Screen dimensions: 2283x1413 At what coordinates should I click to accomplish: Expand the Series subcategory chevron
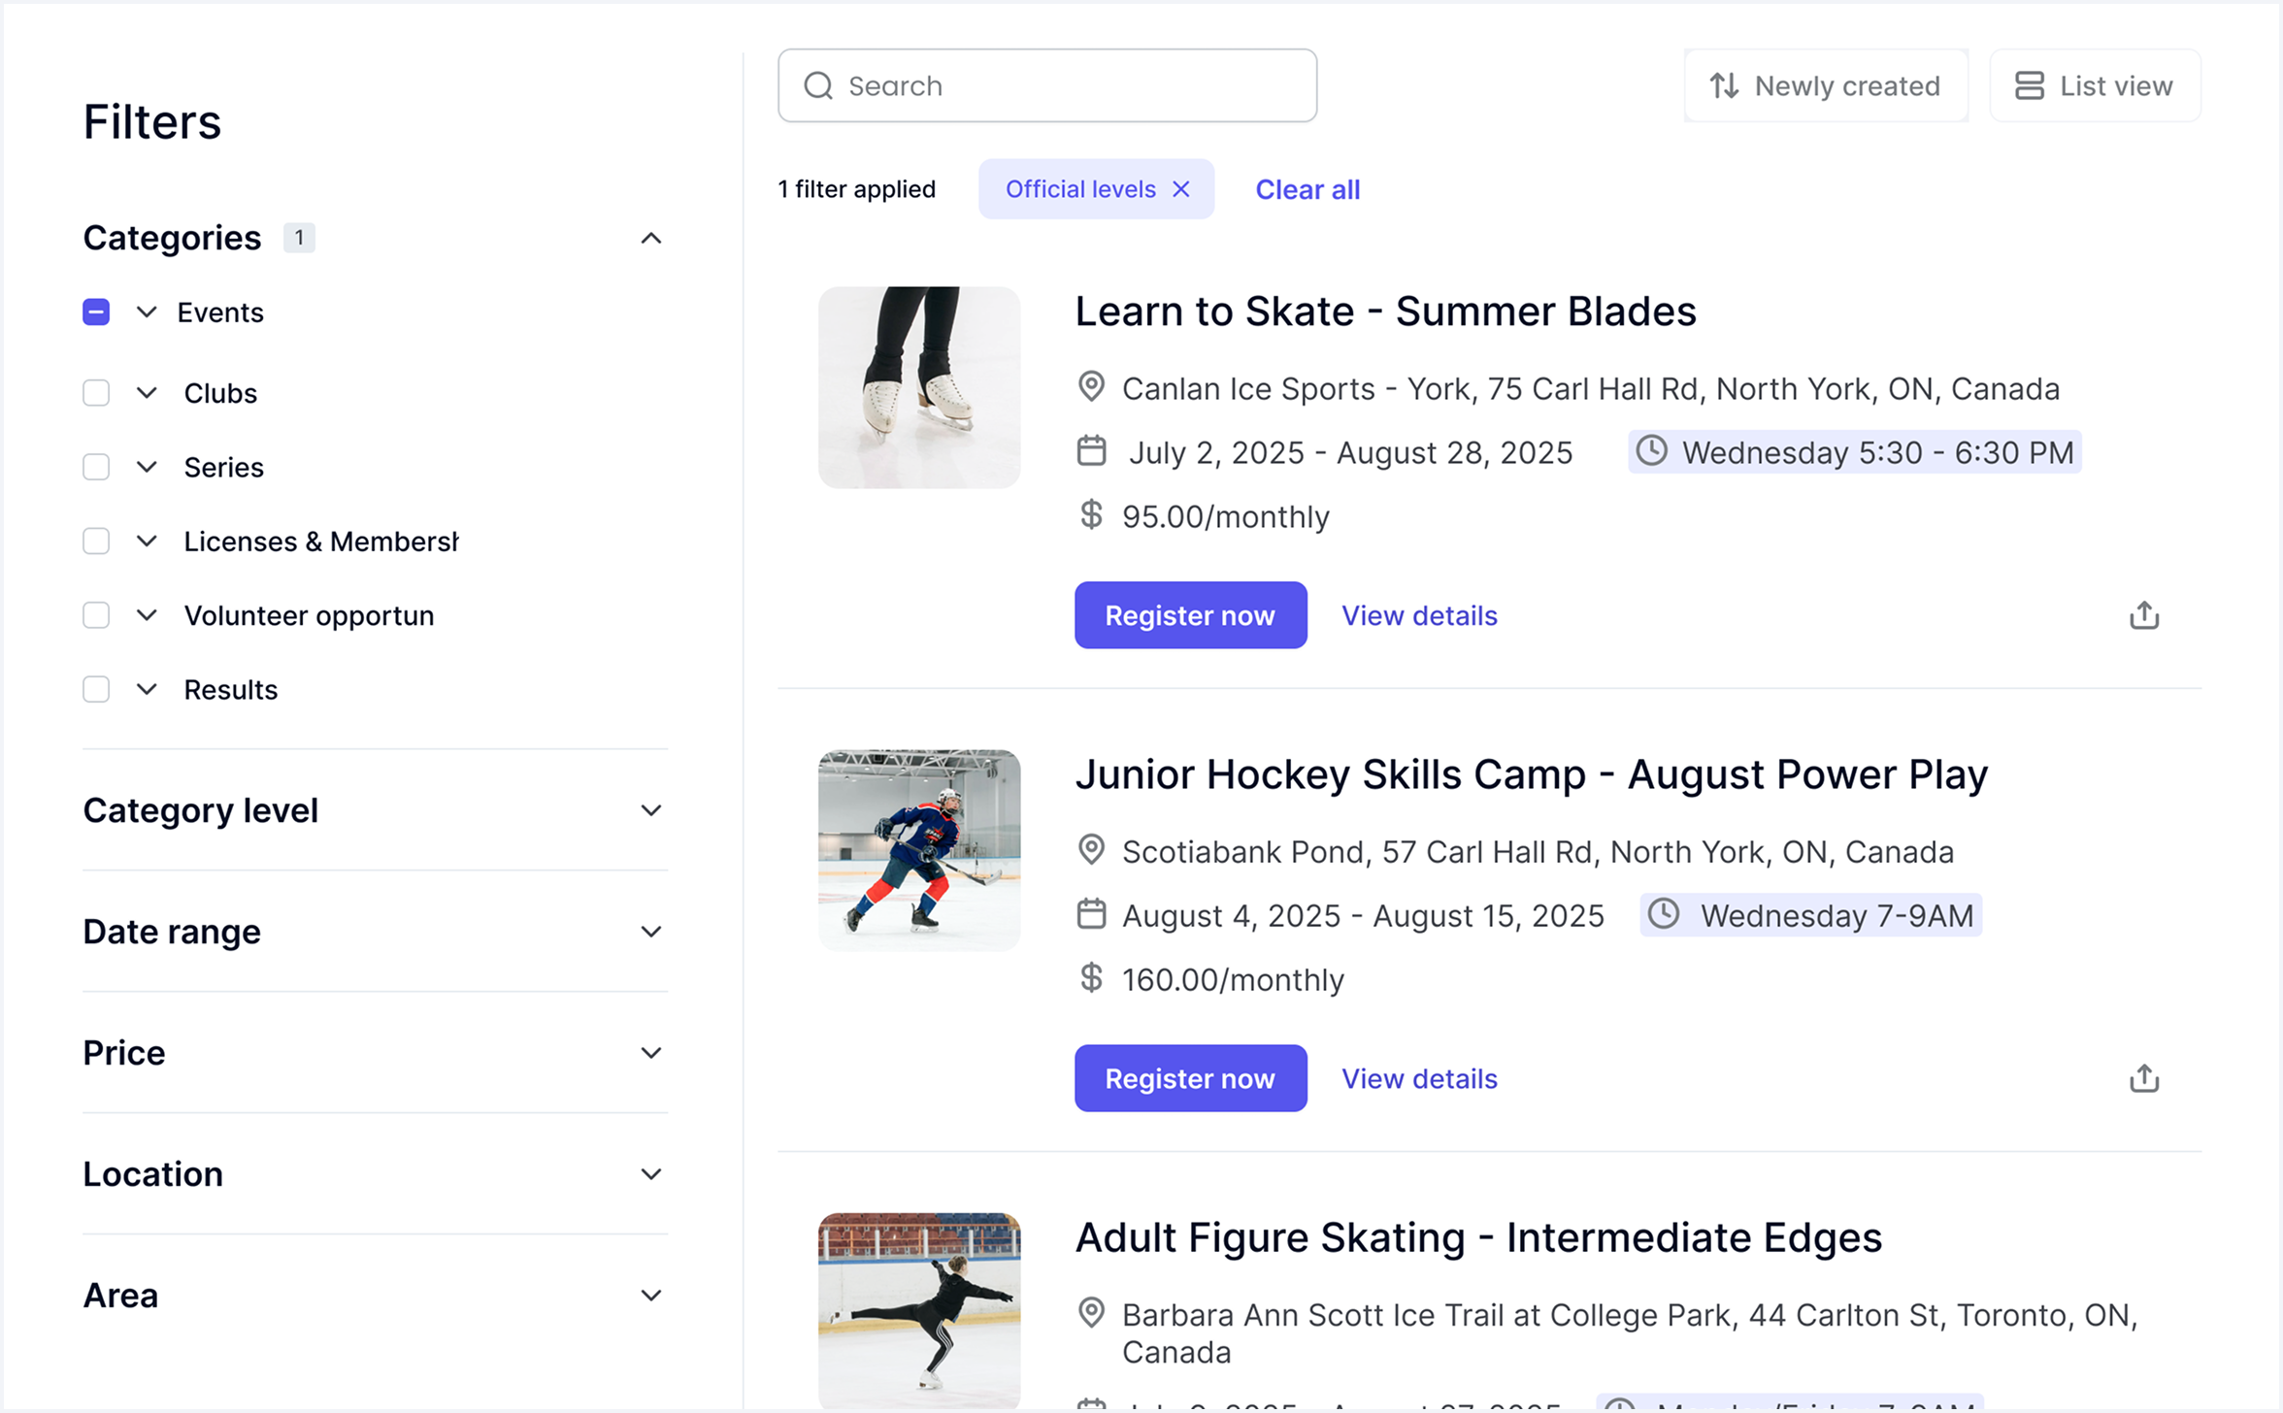coord(147,467)
